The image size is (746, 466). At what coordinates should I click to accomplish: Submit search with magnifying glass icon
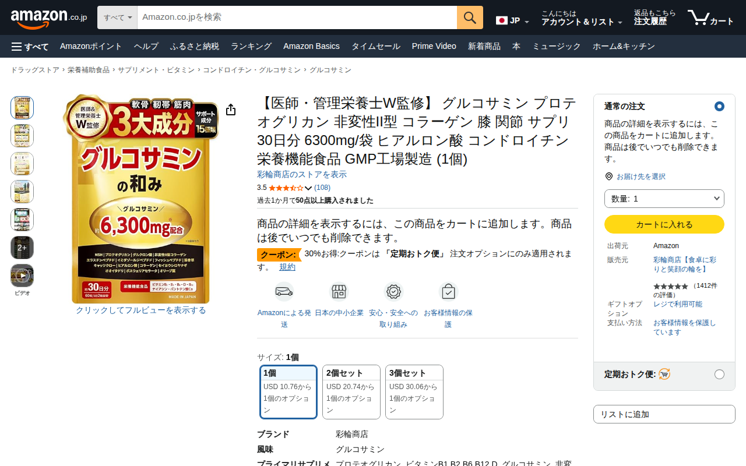pos(470,17)
